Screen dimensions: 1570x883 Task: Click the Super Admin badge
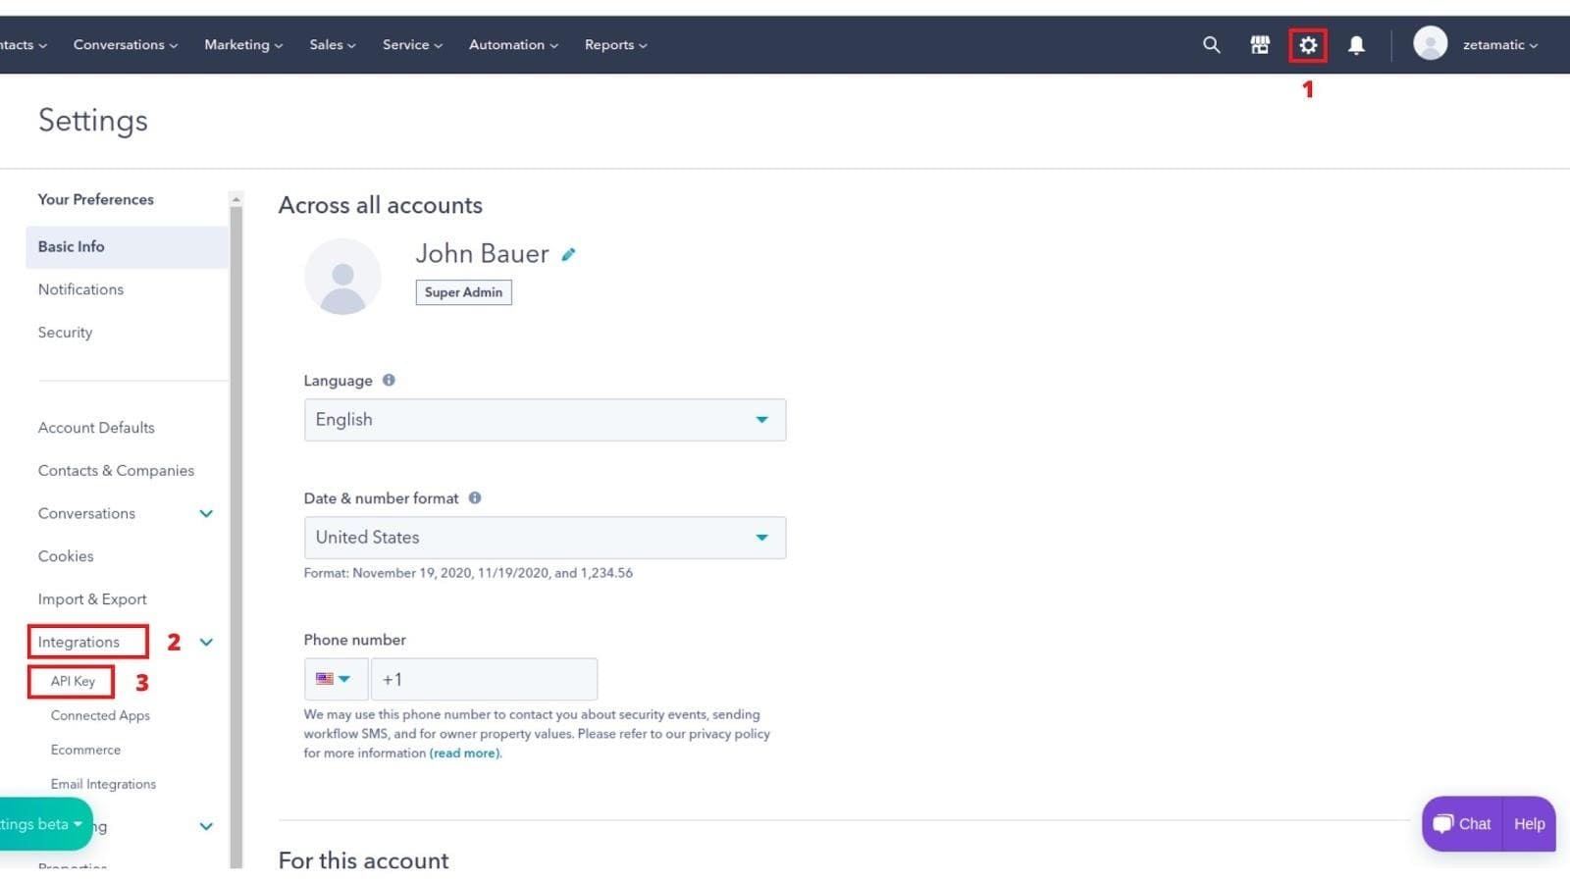463,292
